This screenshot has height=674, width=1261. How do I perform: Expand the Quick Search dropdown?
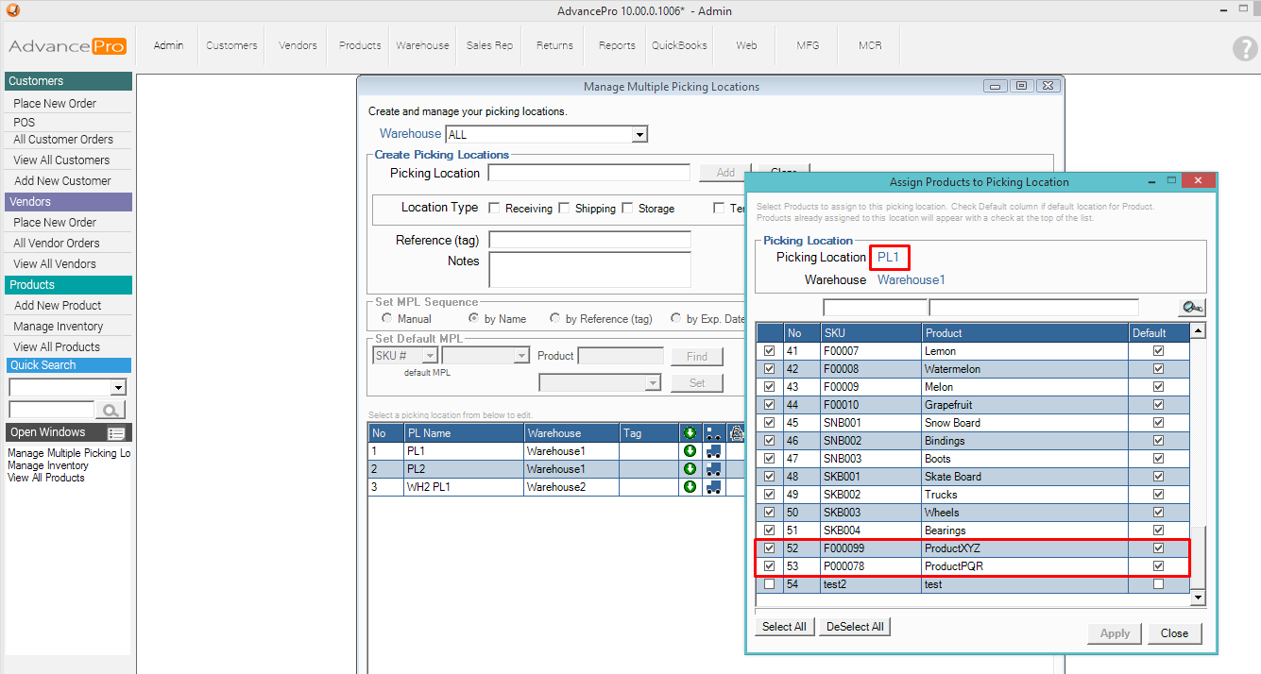118,388
